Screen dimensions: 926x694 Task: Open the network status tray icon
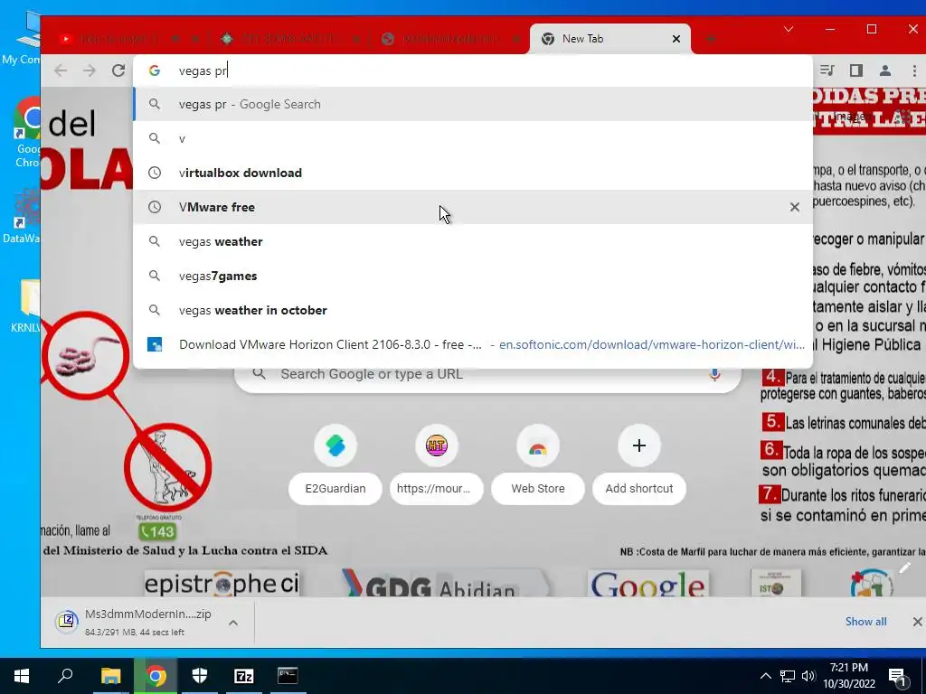point(788,676)
